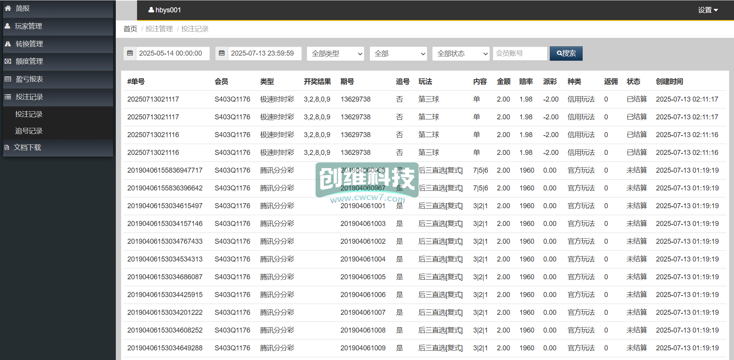Click the font icon beside 转换管理

[x=8, y=44]
